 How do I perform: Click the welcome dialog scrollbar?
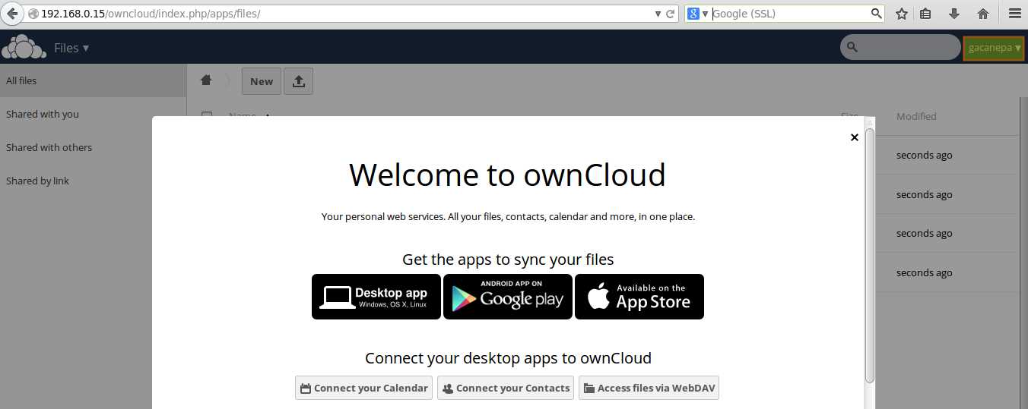(870, 256)
